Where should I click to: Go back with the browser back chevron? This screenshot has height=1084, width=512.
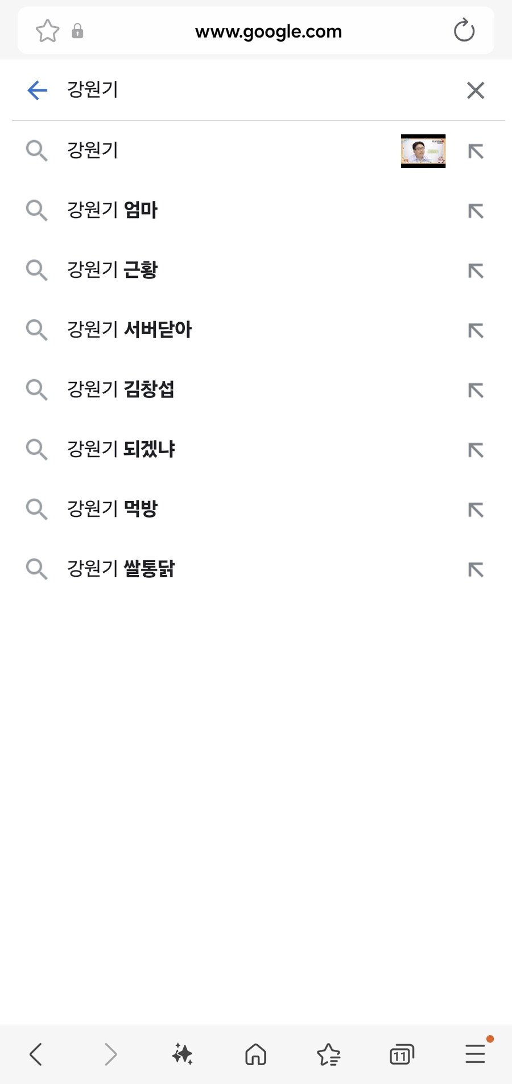(x=36, y=1054)
